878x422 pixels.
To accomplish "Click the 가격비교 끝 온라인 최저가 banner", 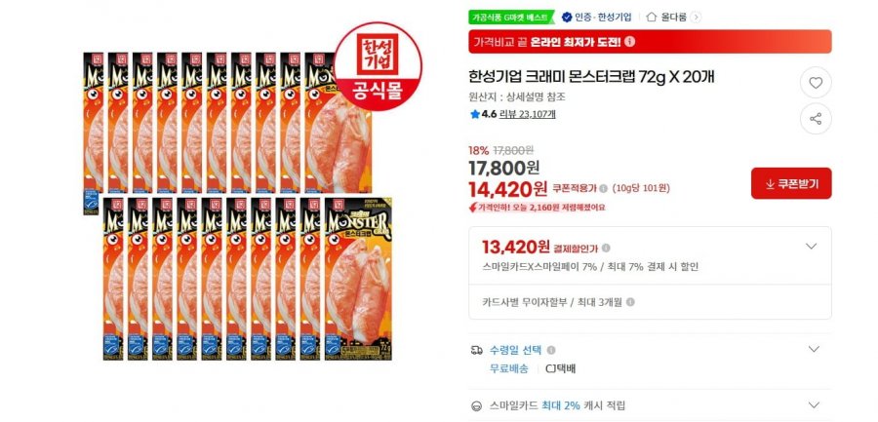I will click(x=650, y=41).
